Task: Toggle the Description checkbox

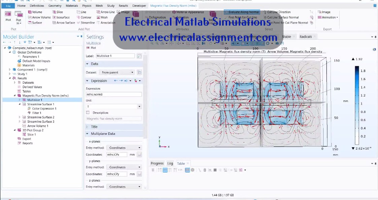Action: click(x=88, y=113)
